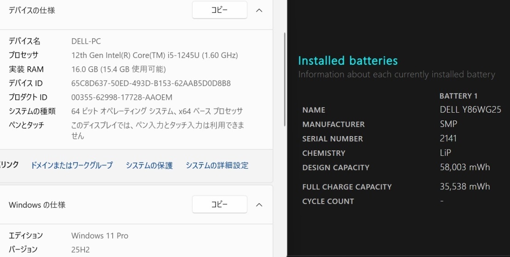Click the settings pane vertical scrollbar
The height and width of the screenshot is (257, 510).
point(285,78)
